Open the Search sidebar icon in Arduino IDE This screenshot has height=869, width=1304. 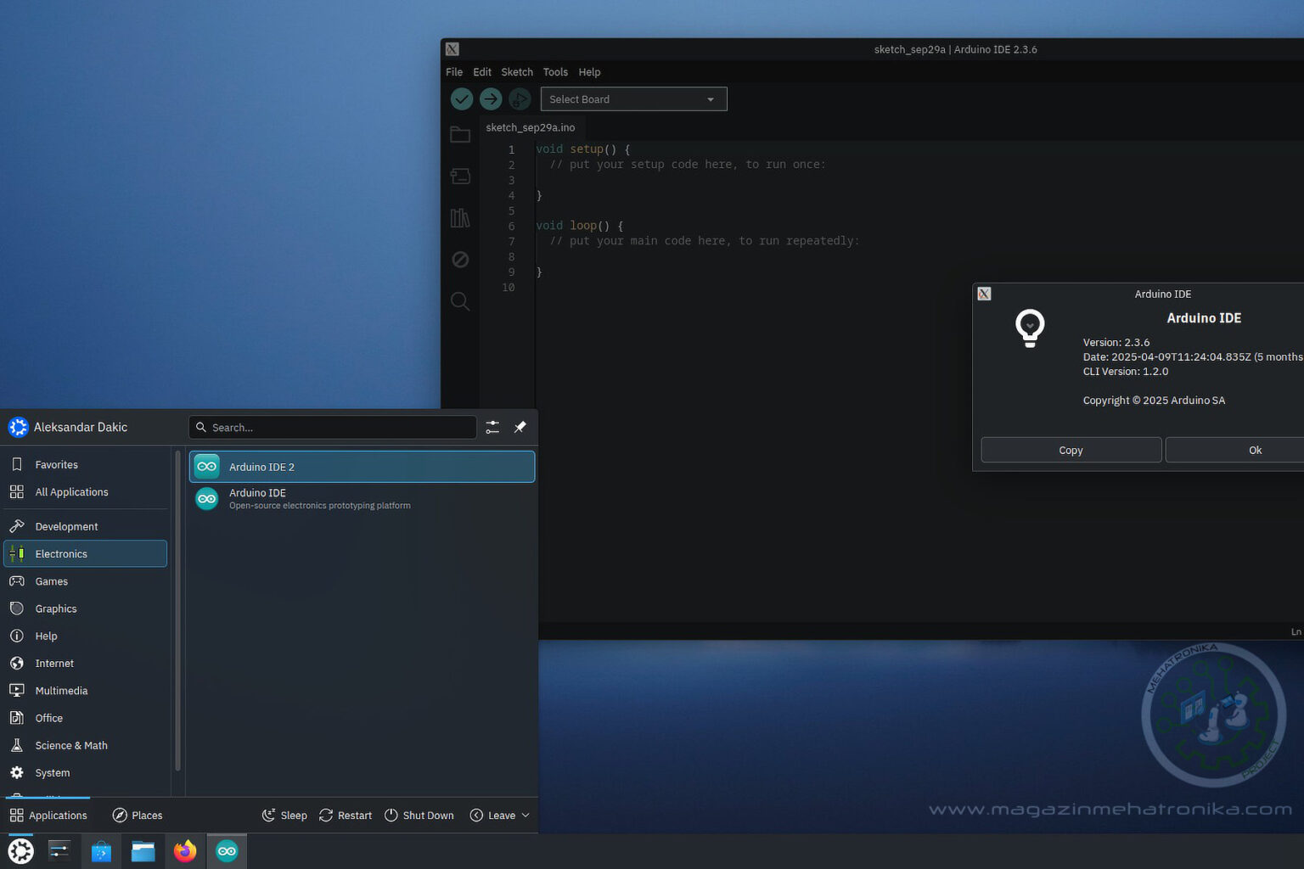pos(460,301)
